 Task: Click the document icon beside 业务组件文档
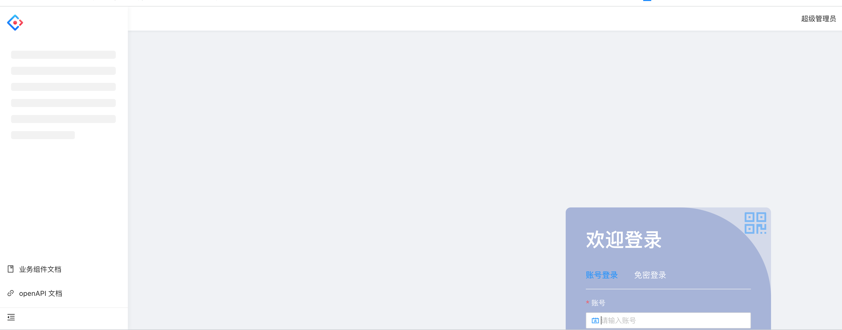11,269
